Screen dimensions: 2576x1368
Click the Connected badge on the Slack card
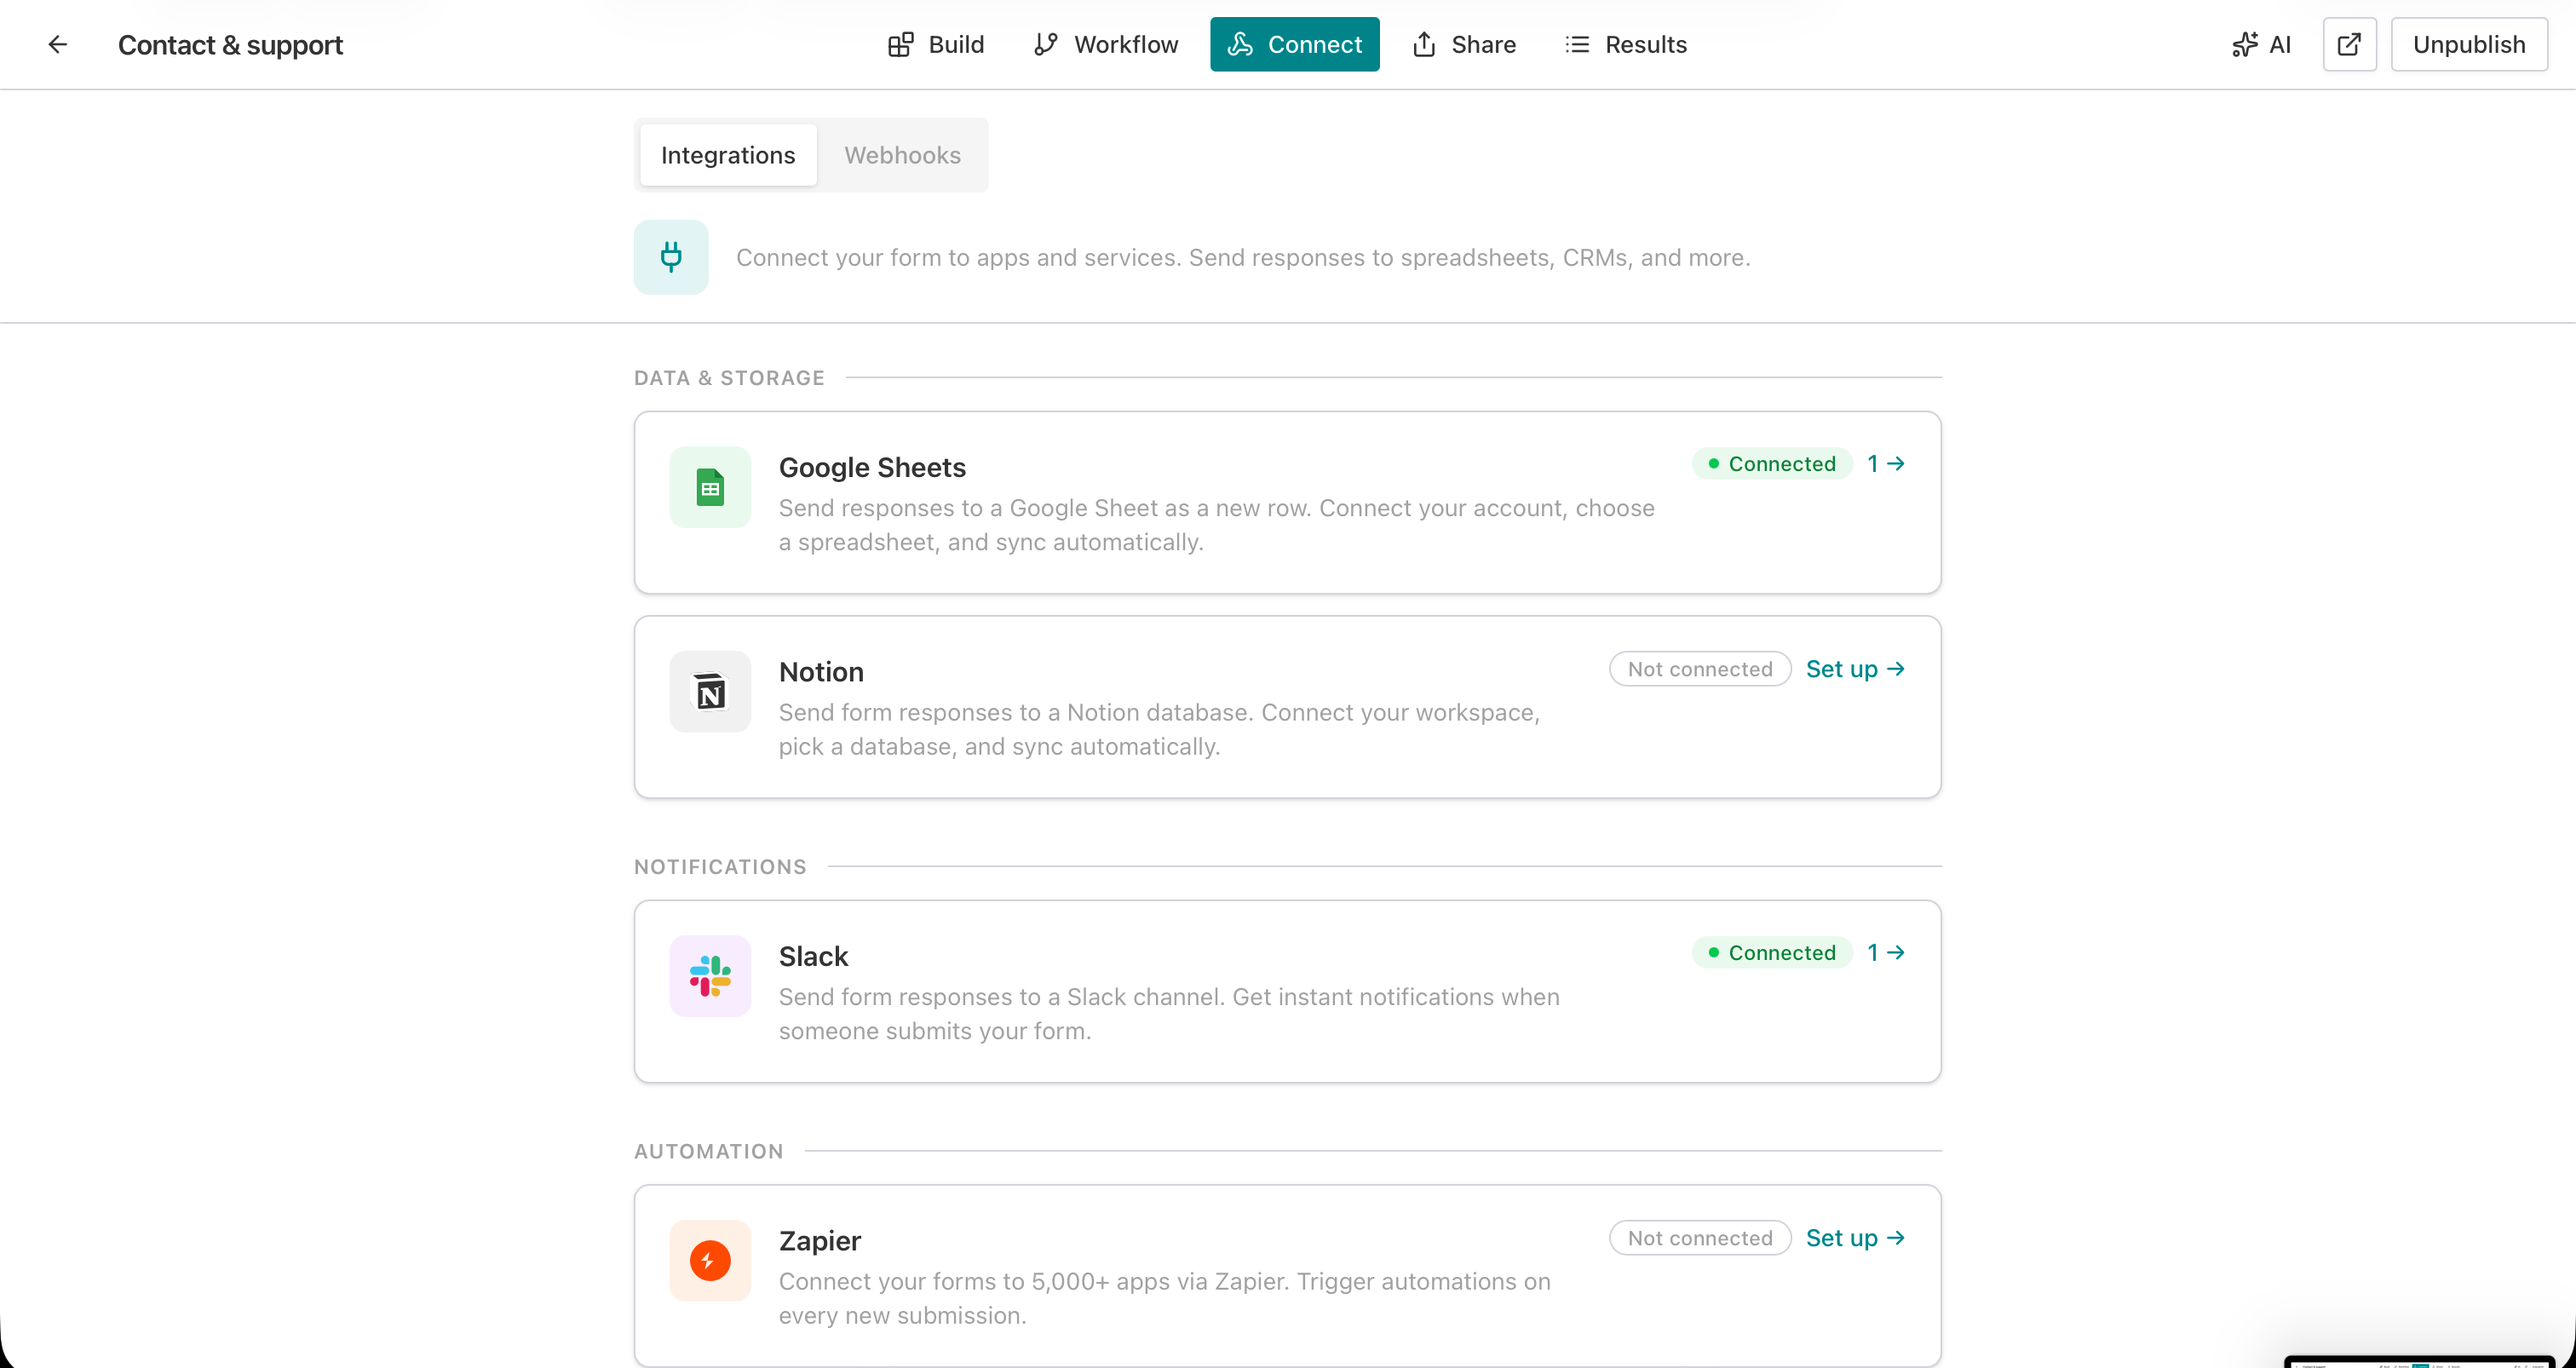[x=1770, y=952]
